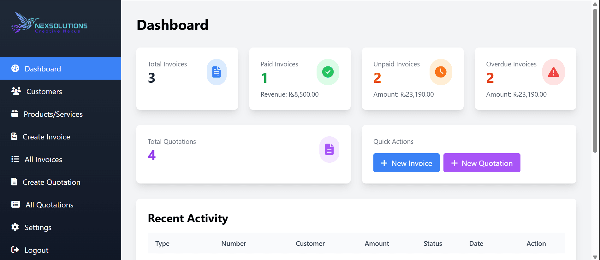The image size is (600, 260).
Task: Click the Number column header
Action: click(234, 243)
